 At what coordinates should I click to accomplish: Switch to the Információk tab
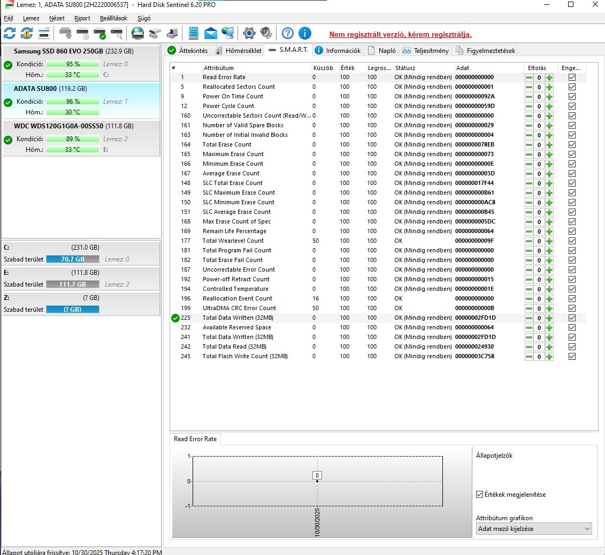click(338, 50)
